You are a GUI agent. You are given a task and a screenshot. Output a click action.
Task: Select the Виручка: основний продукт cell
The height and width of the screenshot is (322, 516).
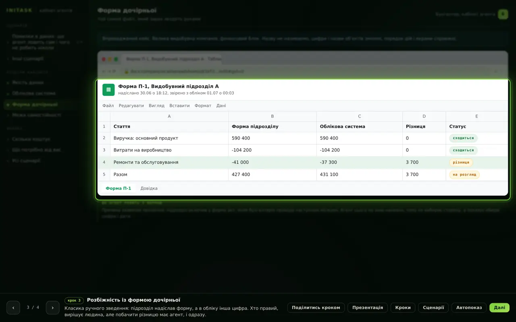169,138
